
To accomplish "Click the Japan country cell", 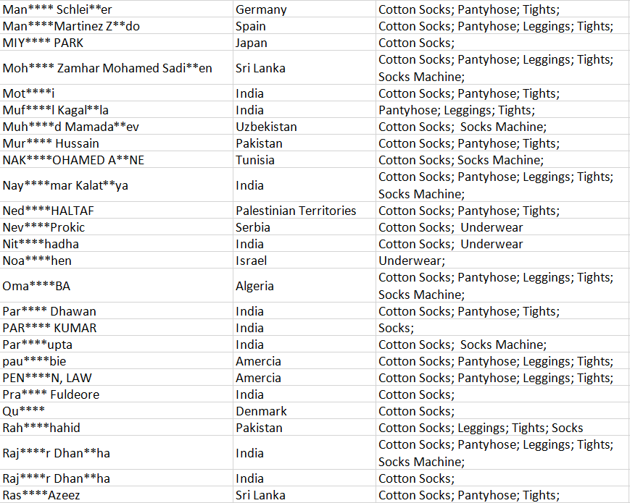I will tap(252, 43).
